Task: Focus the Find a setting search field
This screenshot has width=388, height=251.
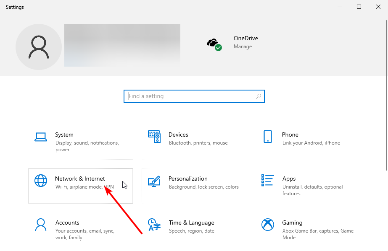Action: 194,96
